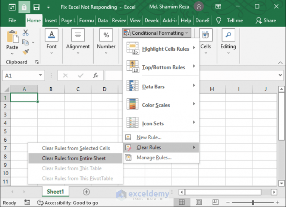Select Clear Rules menu item
This screenshot has height=207, width=286.
[x=161, y=147]
